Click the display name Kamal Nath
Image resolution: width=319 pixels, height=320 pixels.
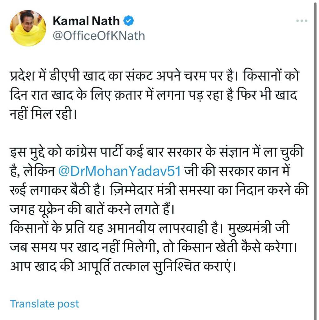(86, 21)
